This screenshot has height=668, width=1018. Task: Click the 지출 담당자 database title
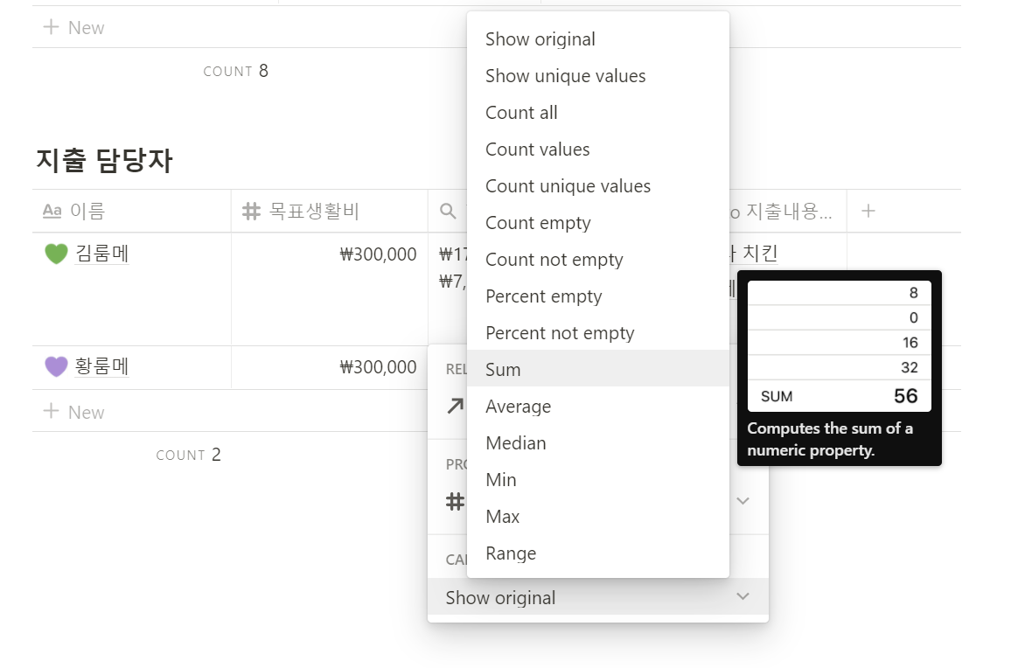(105, 160)
